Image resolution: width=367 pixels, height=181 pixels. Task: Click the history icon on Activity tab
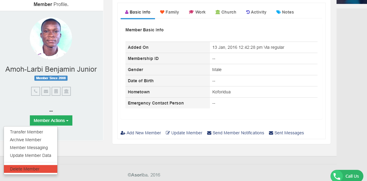click(x=248, y=12)
